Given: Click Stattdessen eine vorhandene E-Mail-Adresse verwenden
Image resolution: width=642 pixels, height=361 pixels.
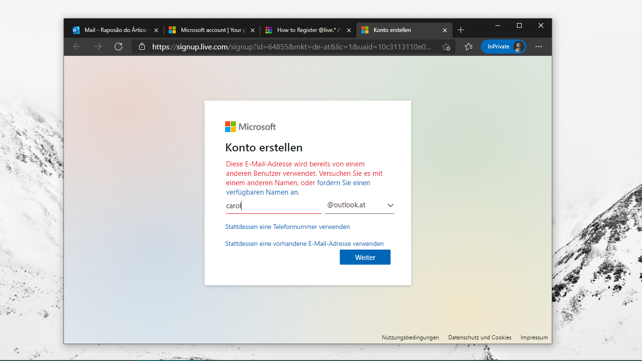Looking at the screenshot, I should click(x=305, y=243).
